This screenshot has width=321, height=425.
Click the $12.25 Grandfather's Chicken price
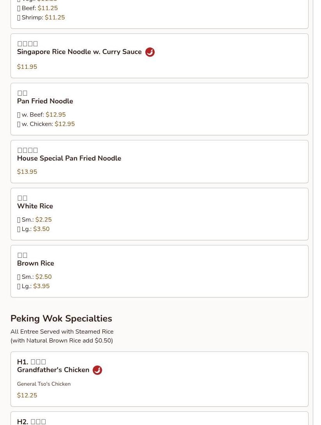27,395
